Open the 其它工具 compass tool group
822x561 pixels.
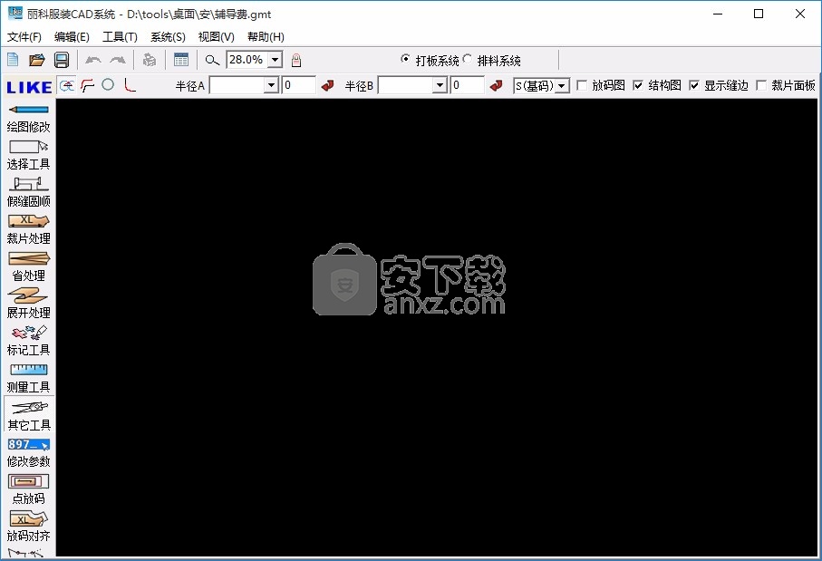29,415
